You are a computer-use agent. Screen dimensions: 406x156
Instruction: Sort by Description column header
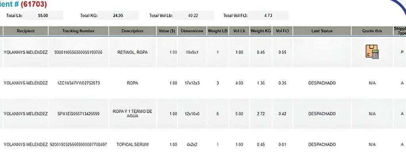(x=132, y=31)
